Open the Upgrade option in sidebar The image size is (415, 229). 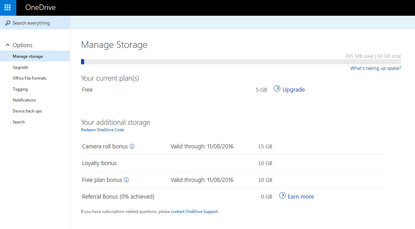(21, 67)
